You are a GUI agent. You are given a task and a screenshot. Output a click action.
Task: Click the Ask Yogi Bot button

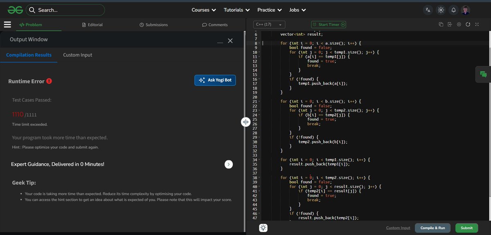(215, 80)
